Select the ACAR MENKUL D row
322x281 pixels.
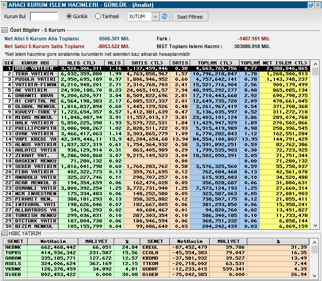pyautogui.click(x=157, y=183)
